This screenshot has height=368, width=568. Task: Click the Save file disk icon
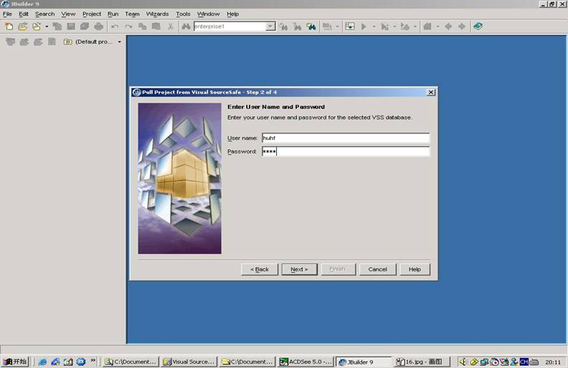71,27
